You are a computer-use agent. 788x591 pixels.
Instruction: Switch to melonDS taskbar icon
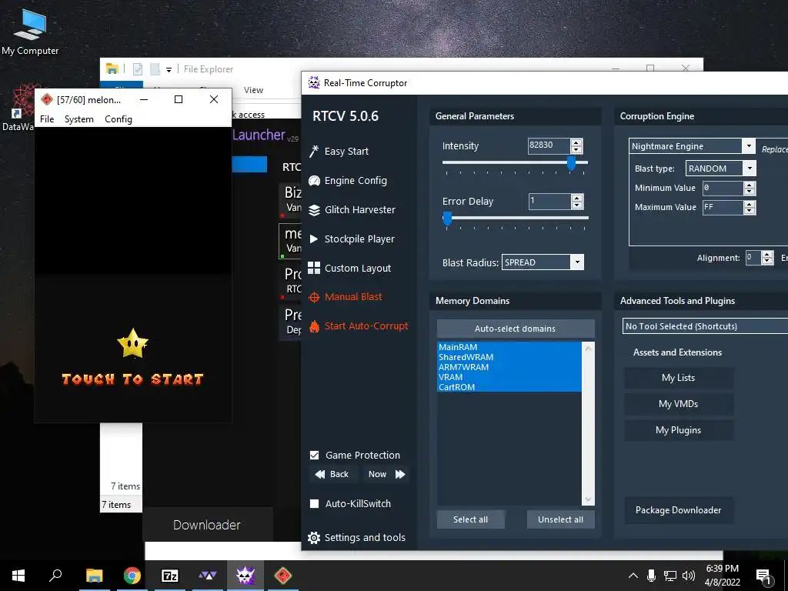[x=283, y=576]
